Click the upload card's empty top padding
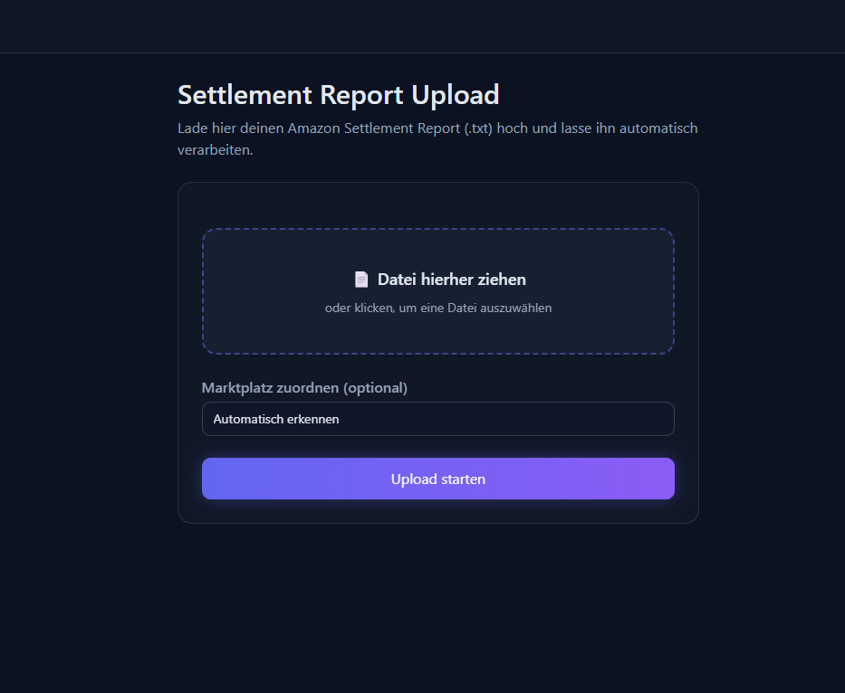The width and height of the screenshot is (845, 693). pyautogui.click(x=438, y=204)
